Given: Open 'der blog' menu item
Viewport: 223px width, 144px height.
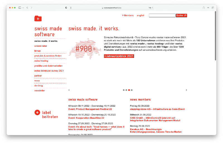Looking at the screenshot, I should click(x=38, y=86).
